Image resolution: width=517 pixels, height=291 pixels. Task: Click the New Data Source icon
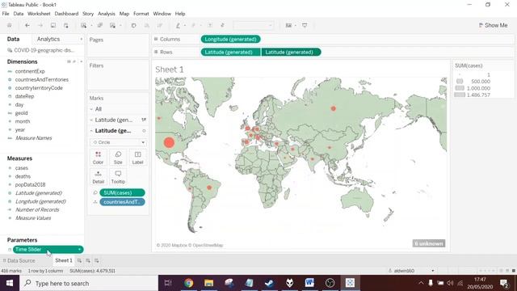pos(66,25)
